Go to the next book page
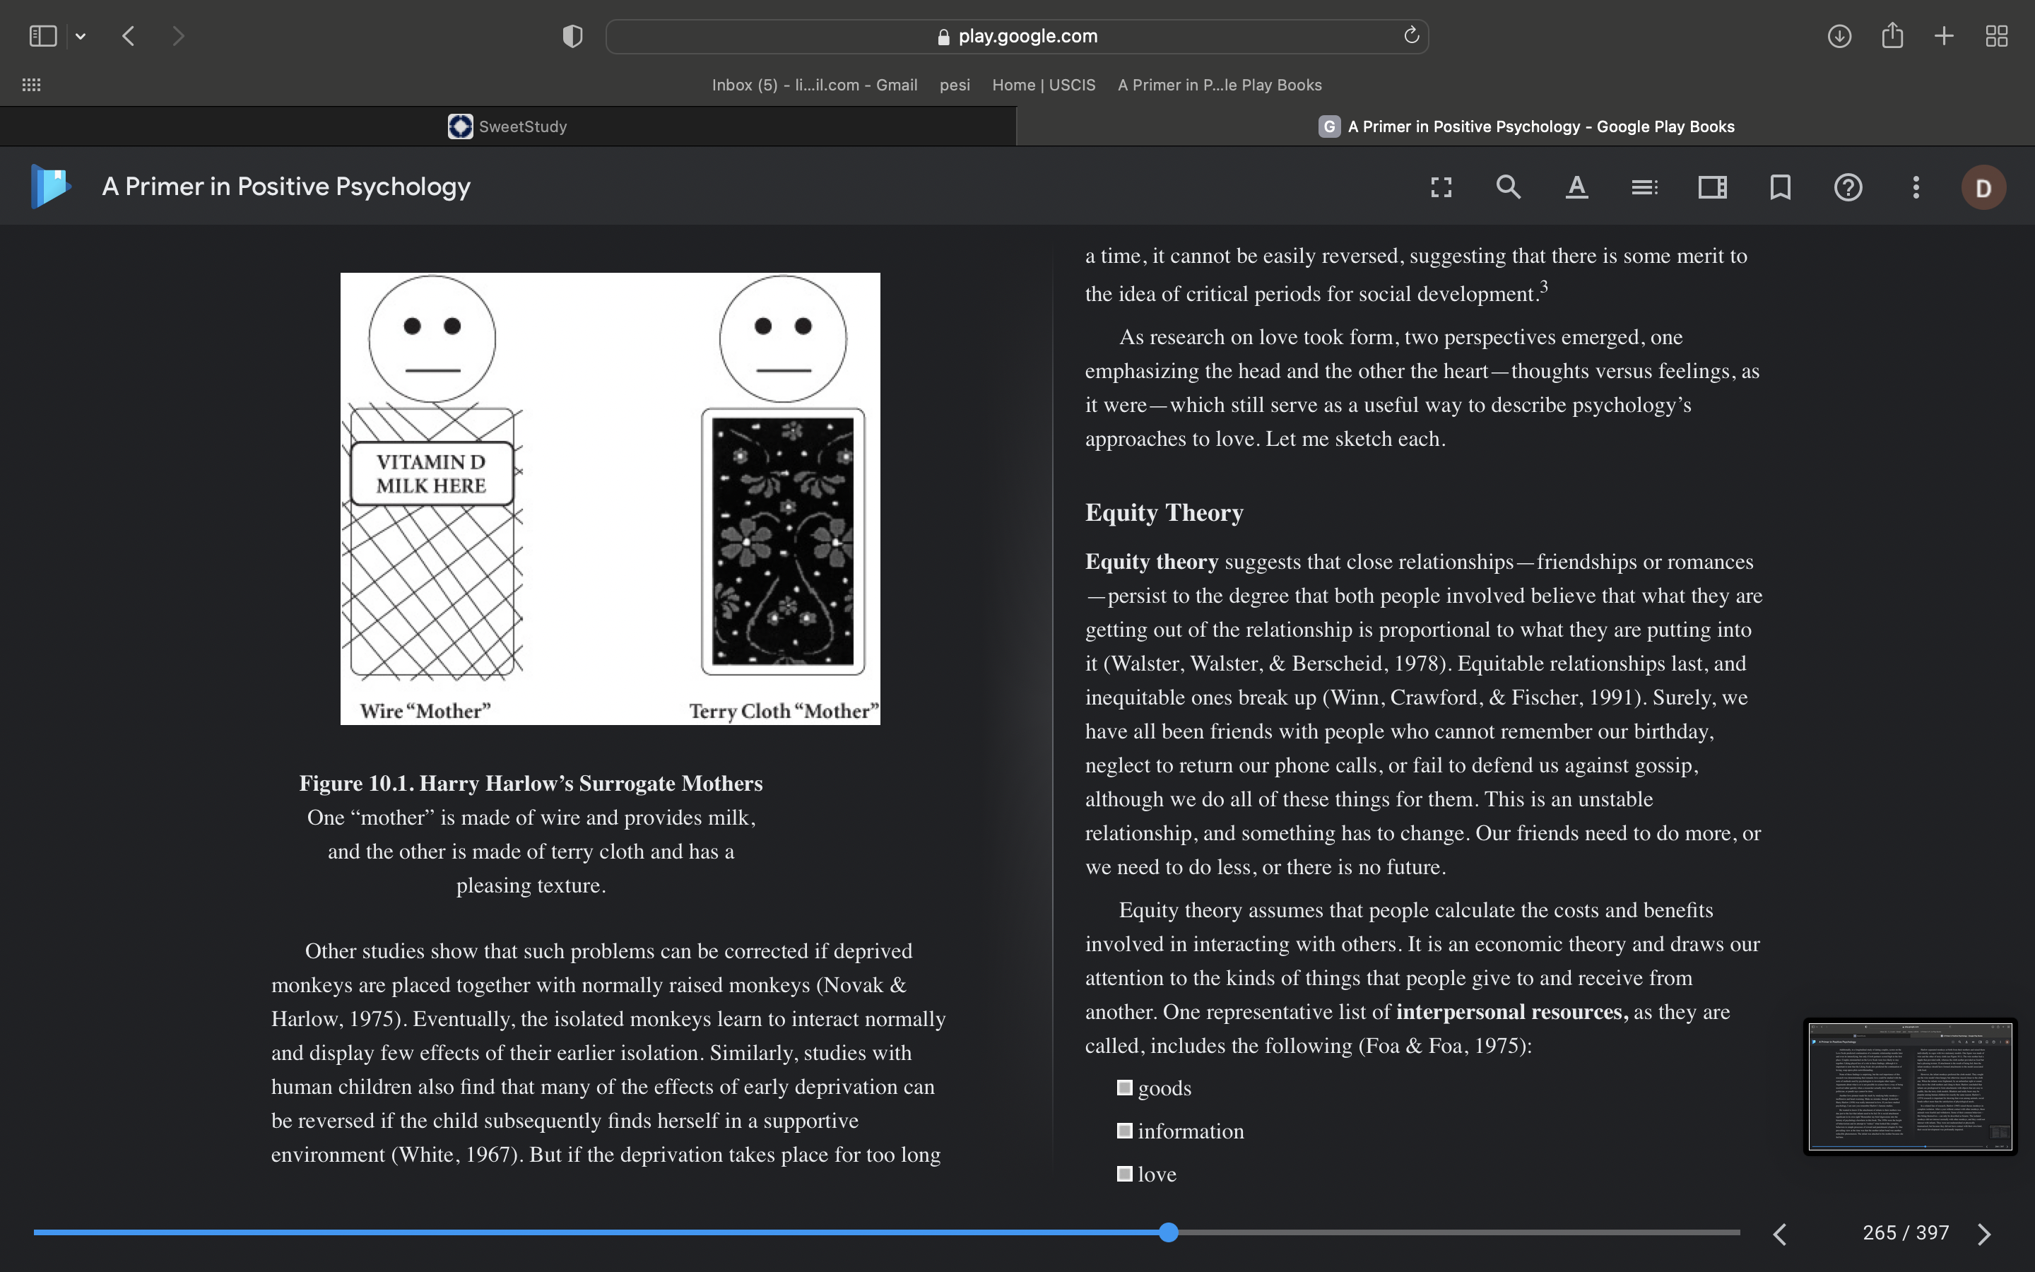This screenshot has width=2035, height=1272. point(1985,1233)
